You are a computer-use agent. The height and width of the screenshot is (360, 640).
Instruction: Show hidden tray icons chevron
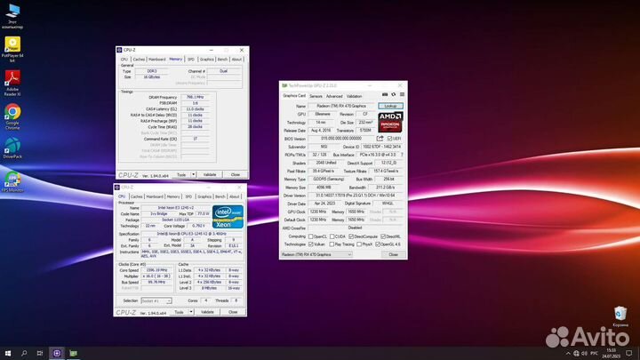[x=568, y=354]
